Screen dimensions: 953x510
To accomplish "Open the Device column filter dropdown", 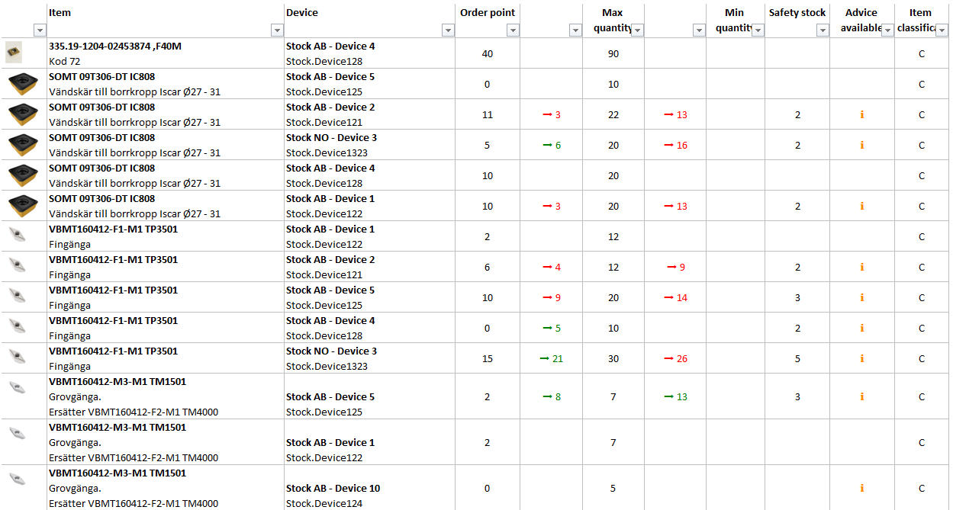I will click(x=448, y=30).
